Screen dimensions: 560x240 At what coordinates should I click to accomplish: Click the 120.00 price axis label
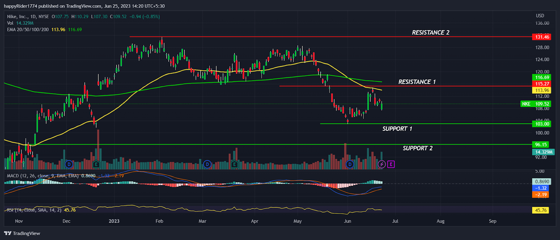pos(542,72)
